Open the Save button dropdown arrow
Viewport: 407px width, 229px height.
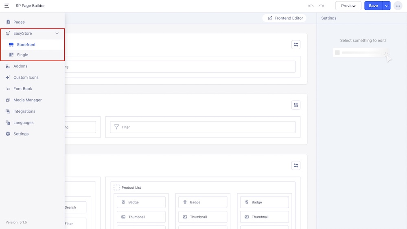point(386,6)
